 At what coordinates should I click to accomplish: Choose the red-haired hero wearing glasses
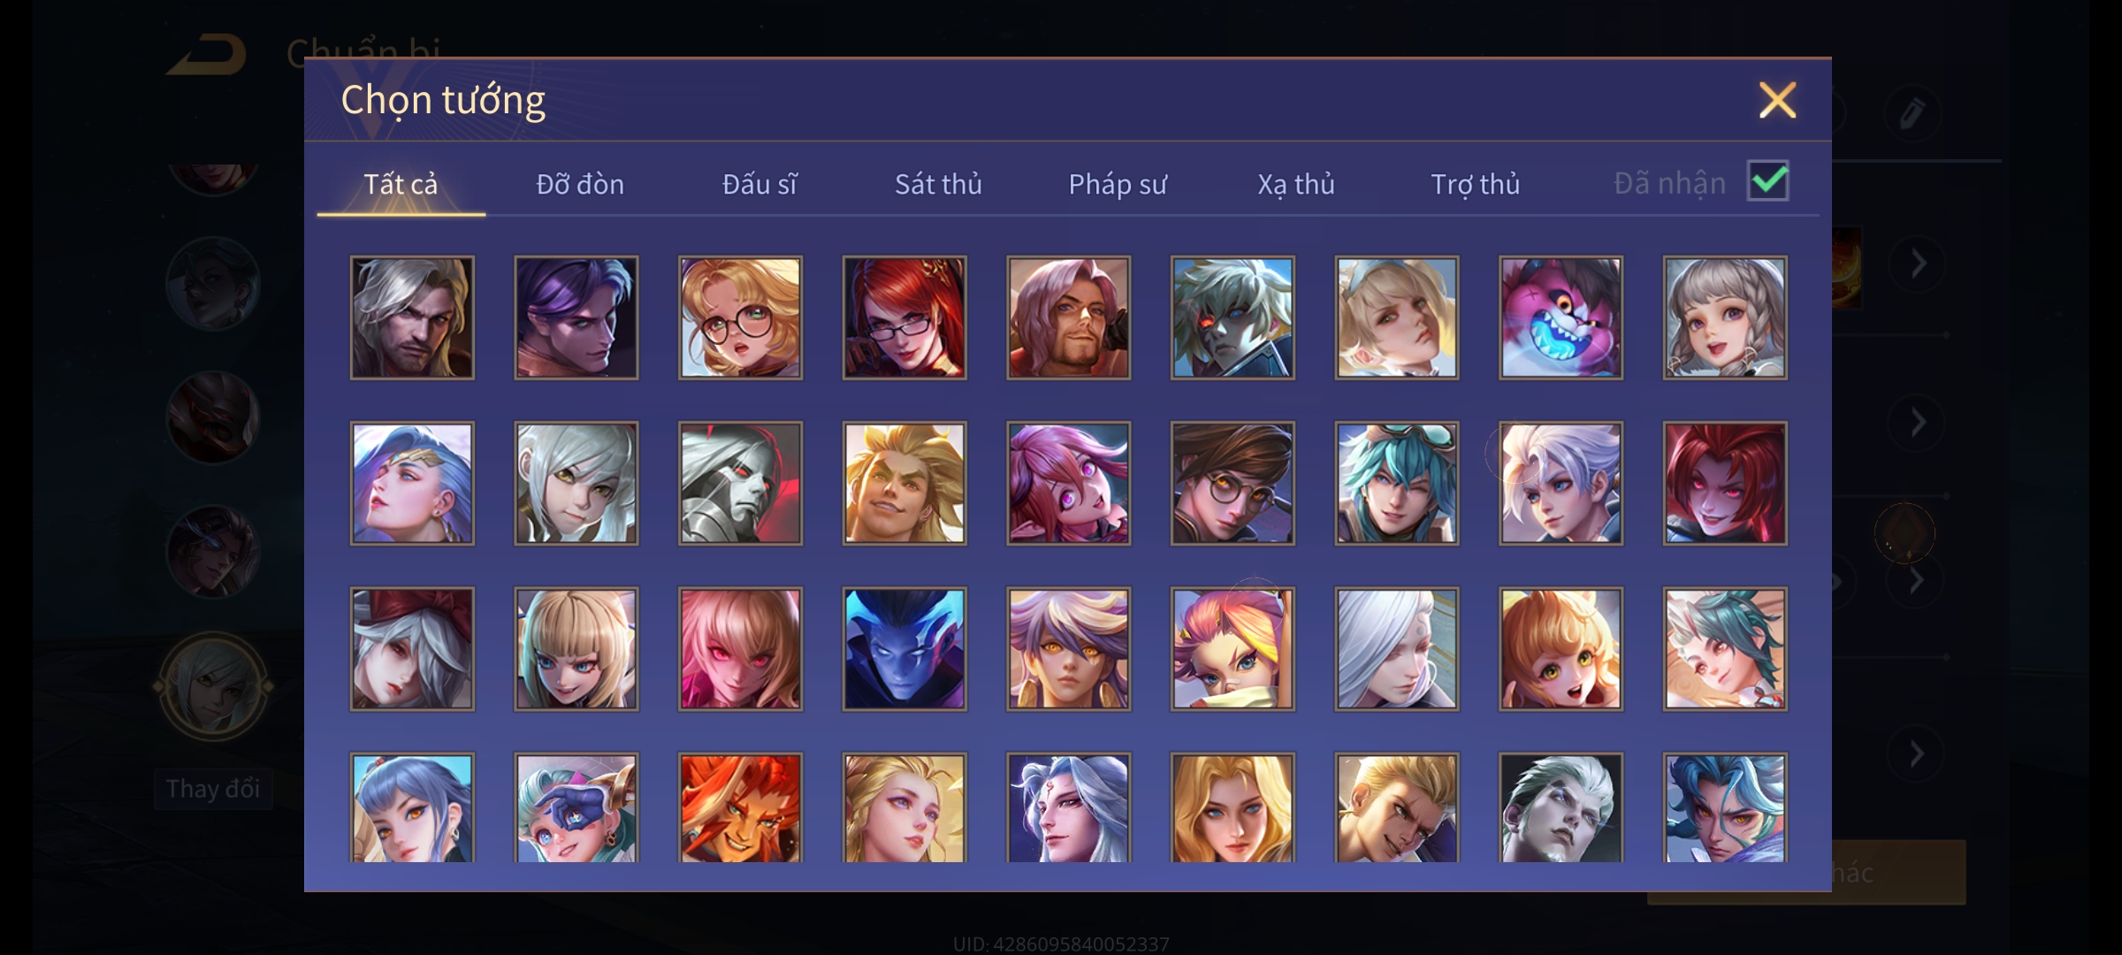click(905, 318)
